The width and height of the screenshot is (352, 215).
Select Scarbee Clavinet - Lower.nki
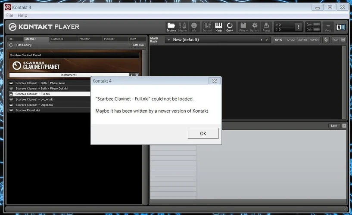tap(50, 99)
